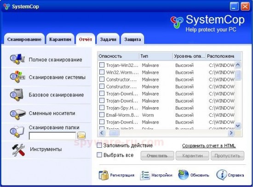Click the tools hammer and wrench icon
The height and width of the screenshot is (187, 253).
(x=18, y=150)
